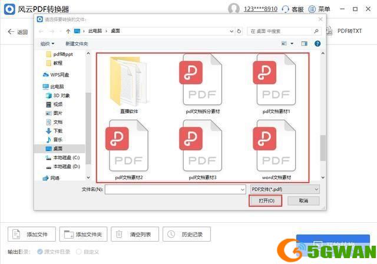This screenshot has height=264, width=377.
Task: Click the 添加文件 button
Action: coord(32,234)
